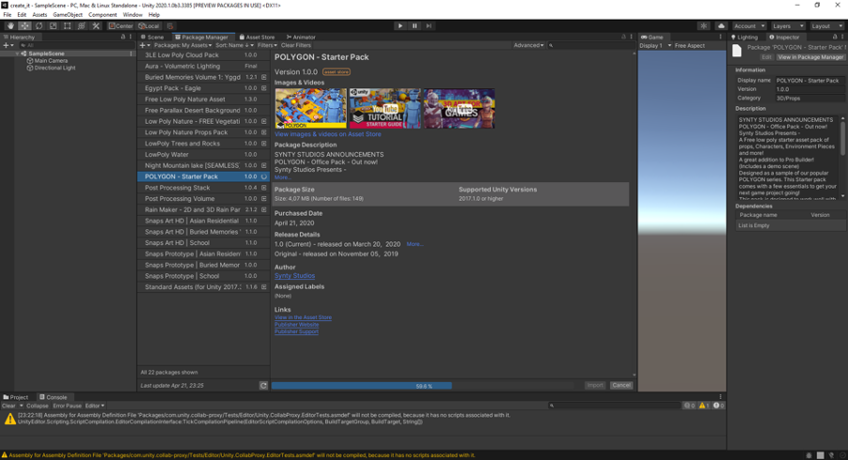This screenshot has height=460, width=848.
Task: Toggle Error Pause in Console
Action: (x=67, y=406)
